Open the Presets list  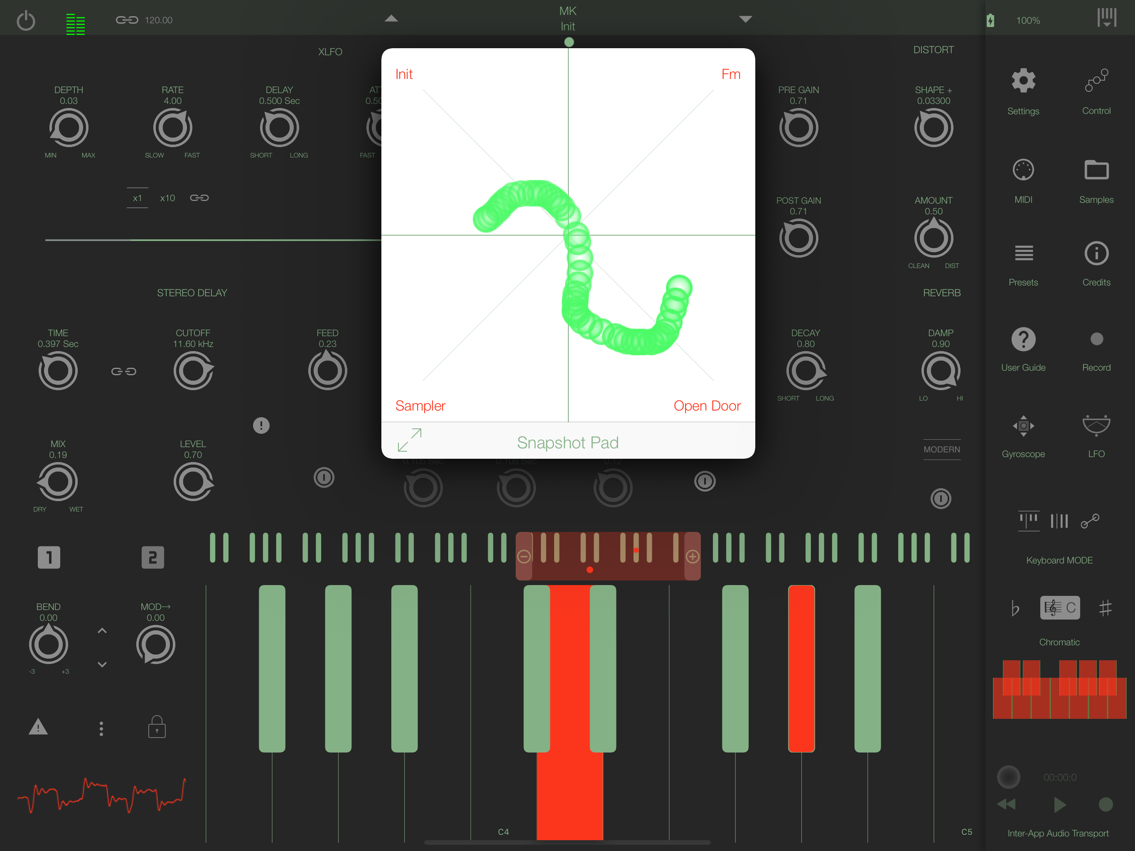[1023, 253]
